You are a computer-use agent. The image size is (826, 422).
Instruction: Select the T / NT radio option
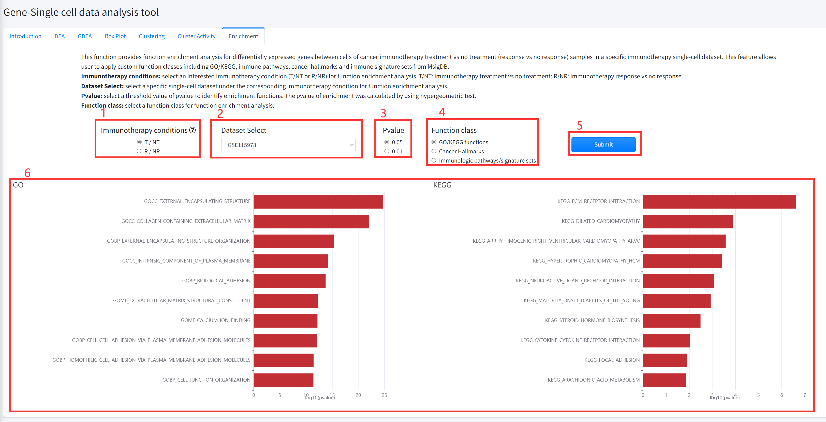[139, 142]
